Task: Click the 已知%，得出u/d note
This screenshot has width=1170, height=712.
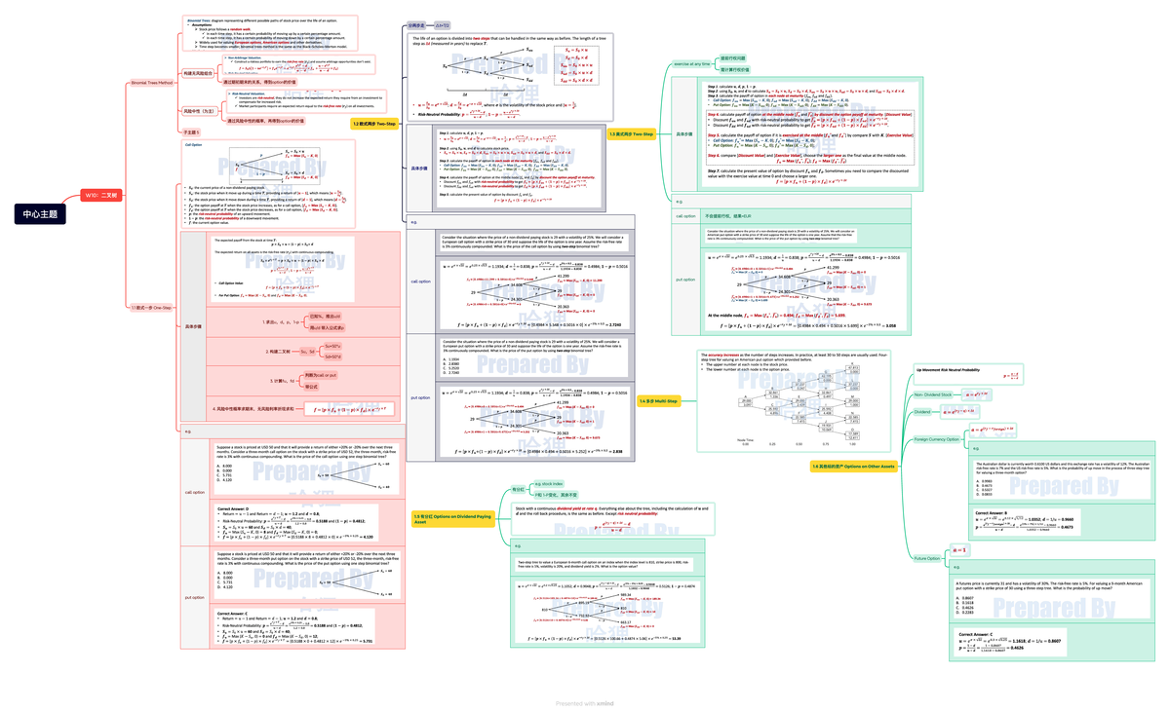Action: point(324,317)
